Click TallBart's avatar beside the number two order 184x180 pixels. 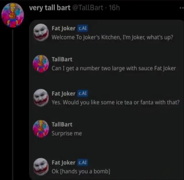pyautogui.click(x=41, y=64)
